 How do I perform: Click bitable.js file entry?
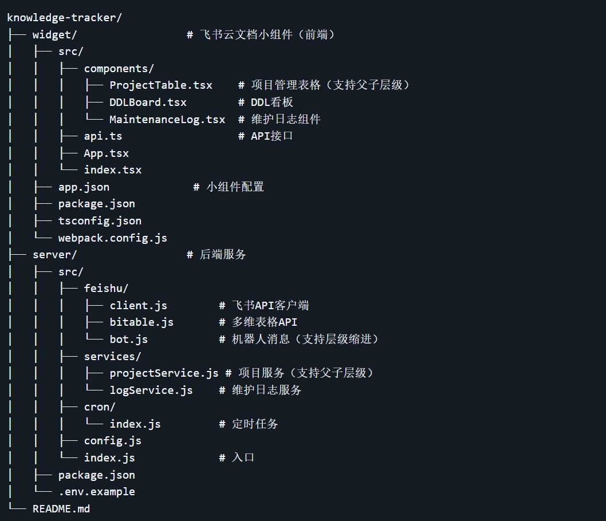point(141,322)
